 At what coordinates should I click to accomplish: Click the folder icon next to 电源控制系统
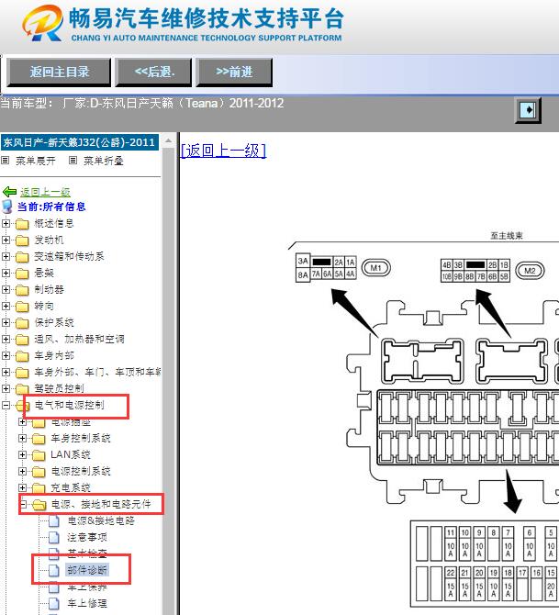39,472
